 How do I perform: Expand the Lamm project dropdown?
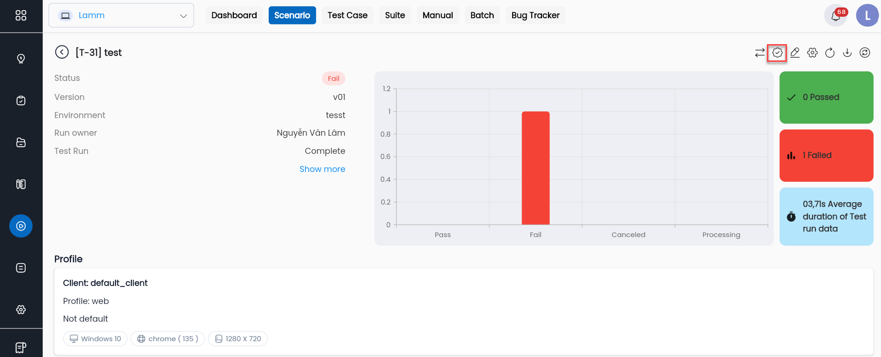pyautogui.click(x=121, y=15)
